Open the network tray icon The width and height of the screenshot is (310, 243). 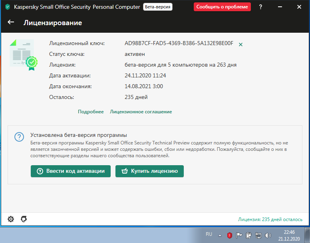coord(258,235)
